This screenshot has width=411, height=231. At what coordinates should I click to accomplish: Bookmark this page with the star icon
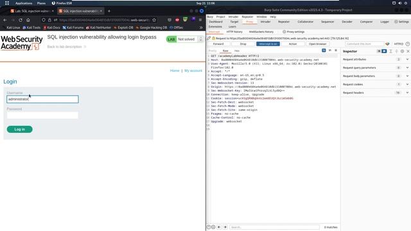click(154, 20)
